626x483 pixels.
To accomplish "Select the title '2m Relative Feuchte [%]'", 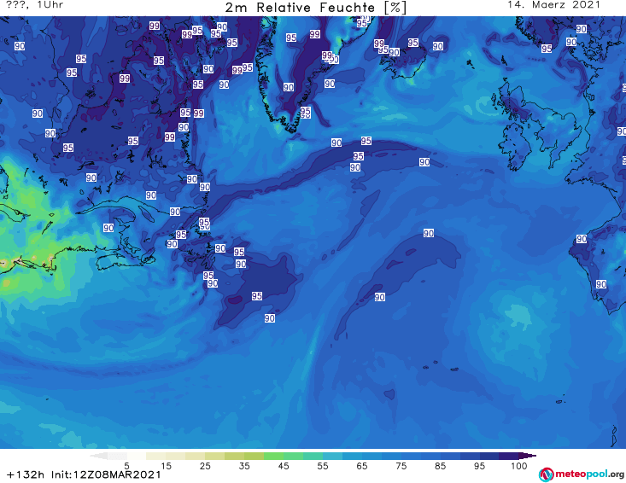I will [x=316, y=8].
